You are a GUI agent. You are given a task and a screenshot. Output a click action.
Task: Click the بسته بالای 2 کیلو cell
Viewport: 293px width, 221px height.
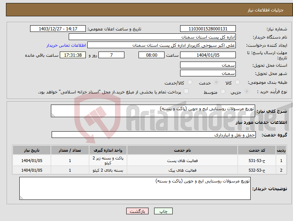[x=108, y=170]
